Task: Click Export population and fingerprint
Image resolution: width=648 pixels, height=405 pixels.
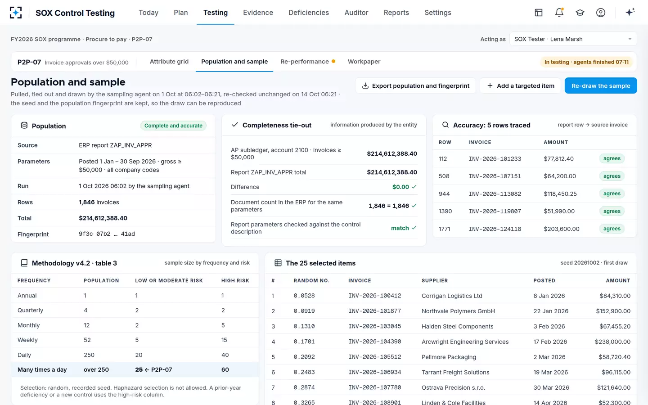Action: coord(415,86)
